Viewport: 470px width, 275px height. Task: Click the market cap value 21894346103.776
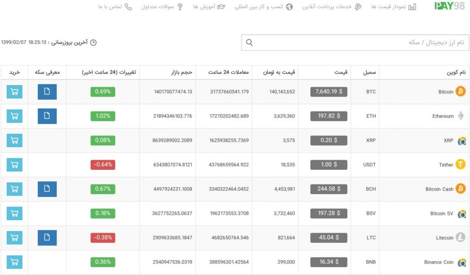(173, 116)
